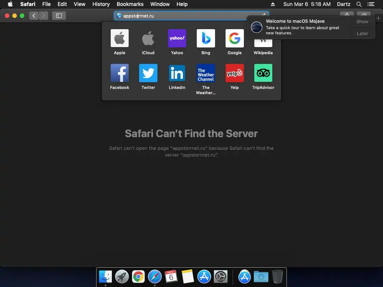Open the Edit menu

tap(62, 4)
